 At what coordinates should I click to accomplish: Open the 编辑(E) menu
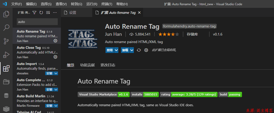31,4
